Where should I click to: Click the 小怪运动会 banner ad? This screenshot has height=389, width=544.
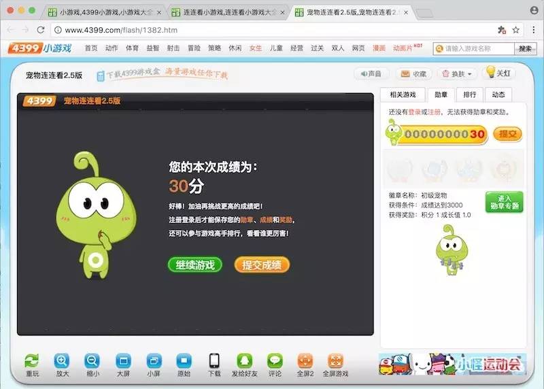tap(453, 364)
